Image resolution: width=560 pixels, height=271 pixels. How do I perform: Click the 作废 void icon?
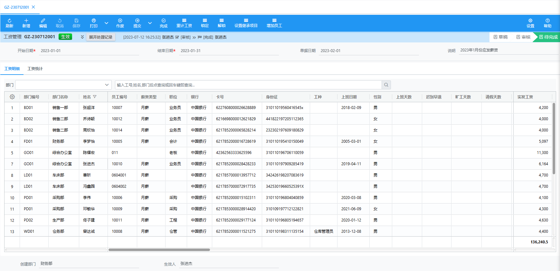coord(120,21)
